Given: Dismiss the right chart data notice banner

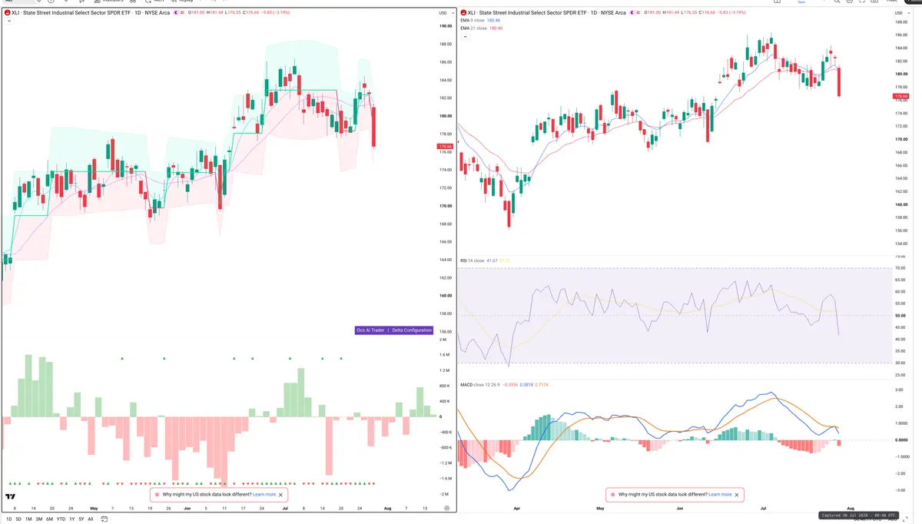Looking at the screenshot, I should tap(737, 495).
